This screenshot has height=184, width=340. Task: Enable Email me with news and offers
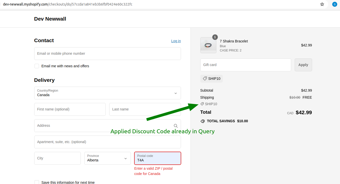[37, 66]
